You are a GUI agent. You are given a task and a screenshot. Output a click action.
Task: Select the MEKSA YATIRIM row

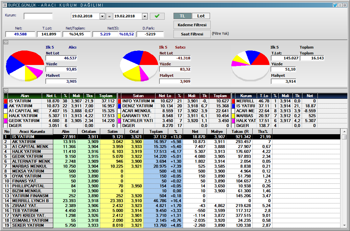[x=172, y=171]
